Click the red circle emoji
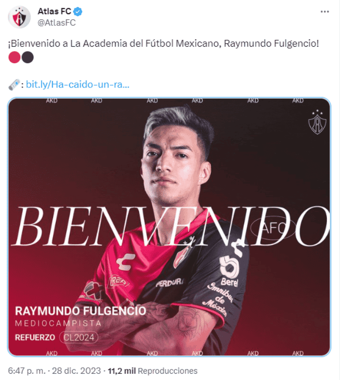 point(14,57)
